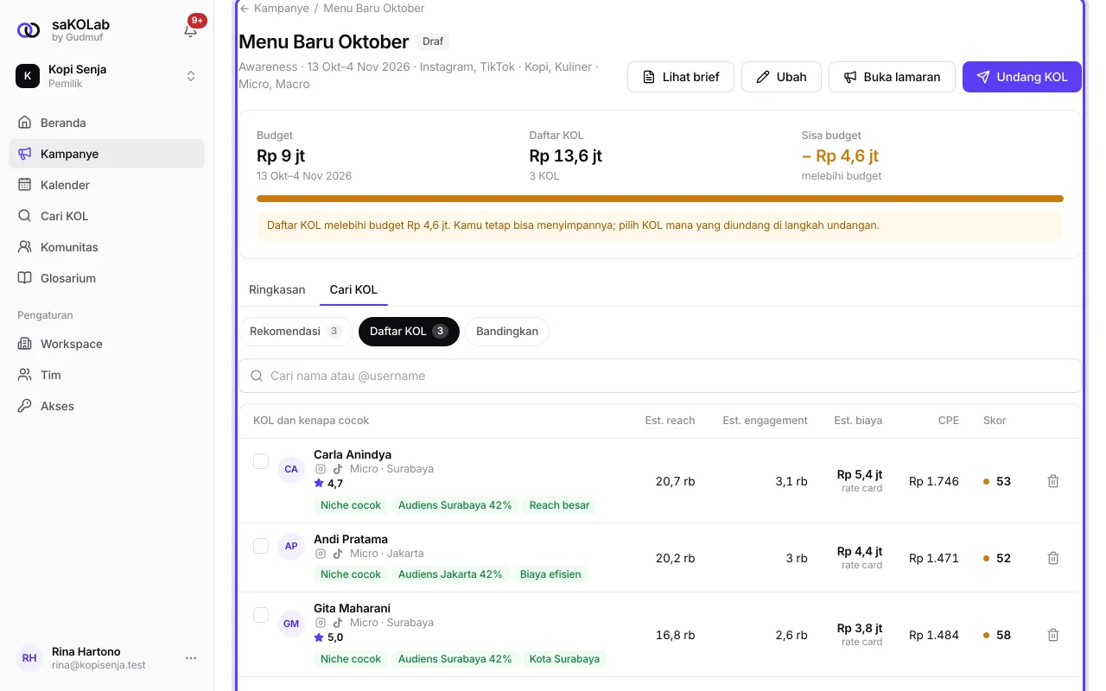Click the Komunitas people icon
The image size is (1106, 691).
point(25,247)
